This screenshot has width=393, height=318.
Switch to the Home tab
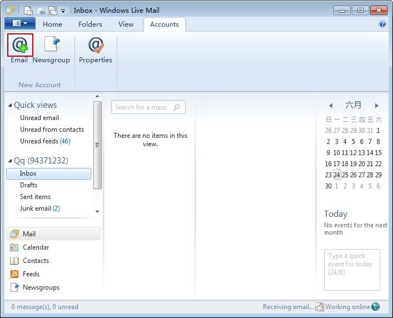pyautogui.click(x=52, y=24)
